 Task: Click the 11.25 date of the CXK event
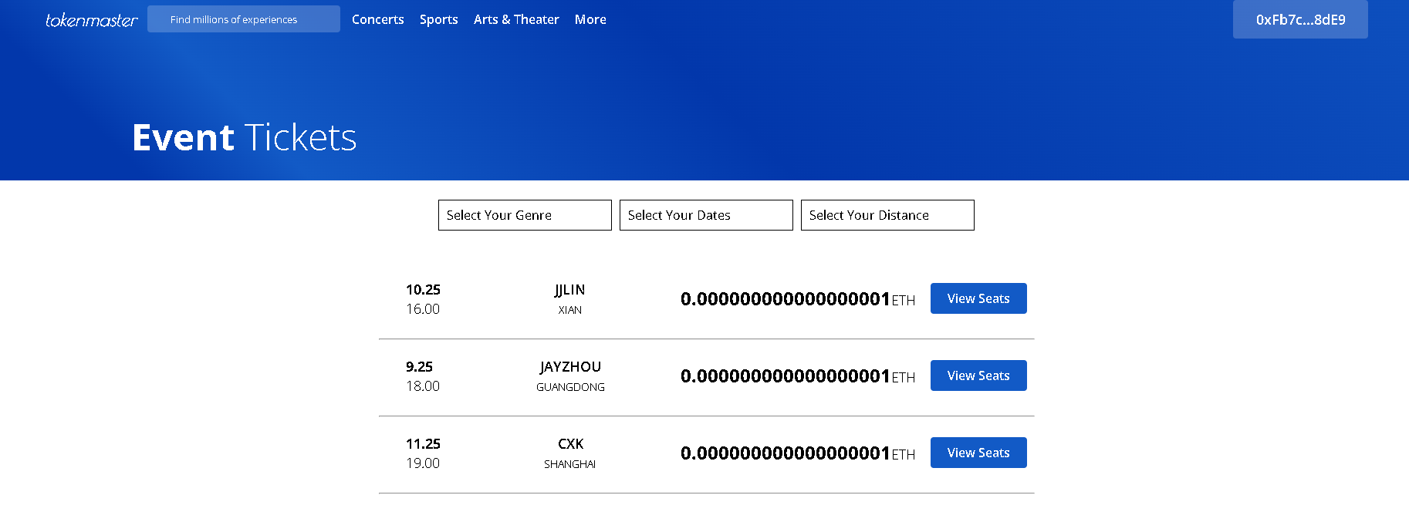pos(423,444)
